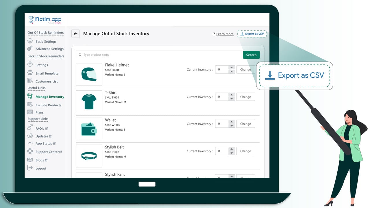Open the Plans menu item

pos(40,112)
